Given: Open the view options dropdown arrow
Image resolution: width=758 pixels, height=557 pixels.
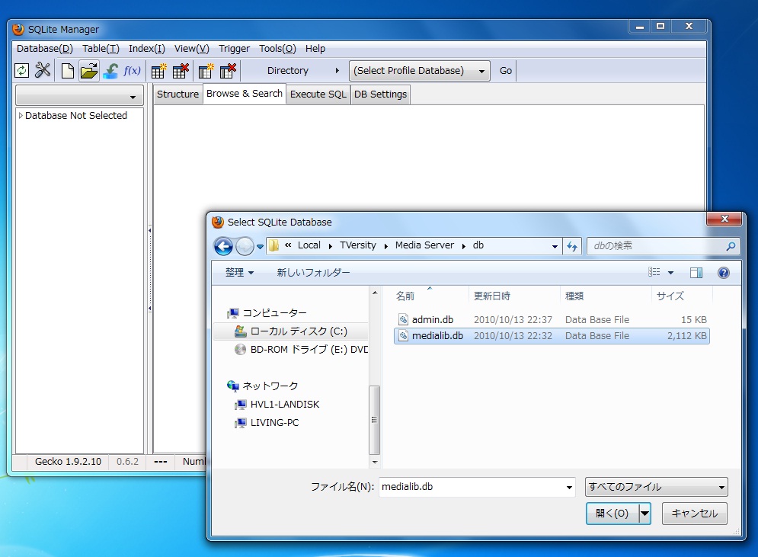Looking at the screenshot, I should (x=670, y=273).
